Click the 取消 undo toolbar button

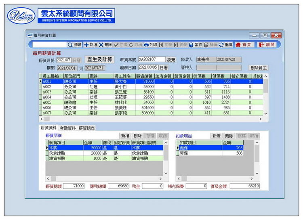click(135, 45)
